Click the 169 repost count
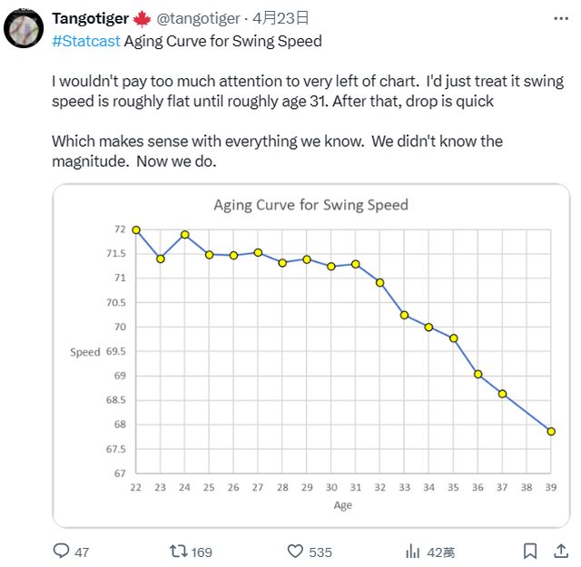Screen dimensions: 581x567 (201, 552)
